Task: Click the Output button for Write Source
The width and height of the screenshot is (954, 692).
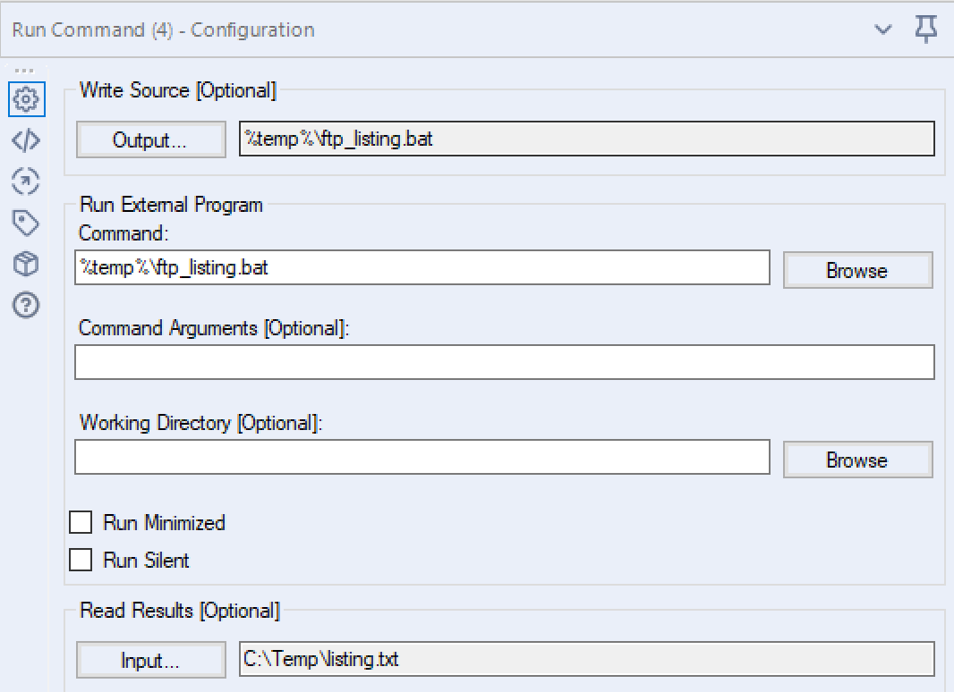Action: 150,139
